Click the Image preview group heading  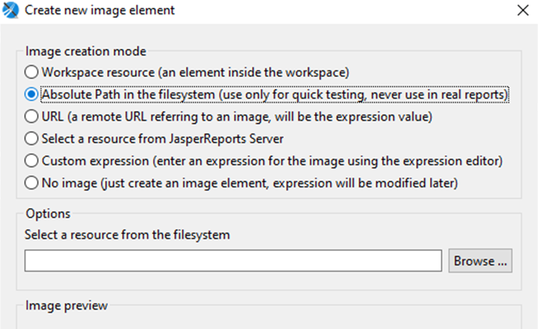pyautogui.click(x=67, y=306)
